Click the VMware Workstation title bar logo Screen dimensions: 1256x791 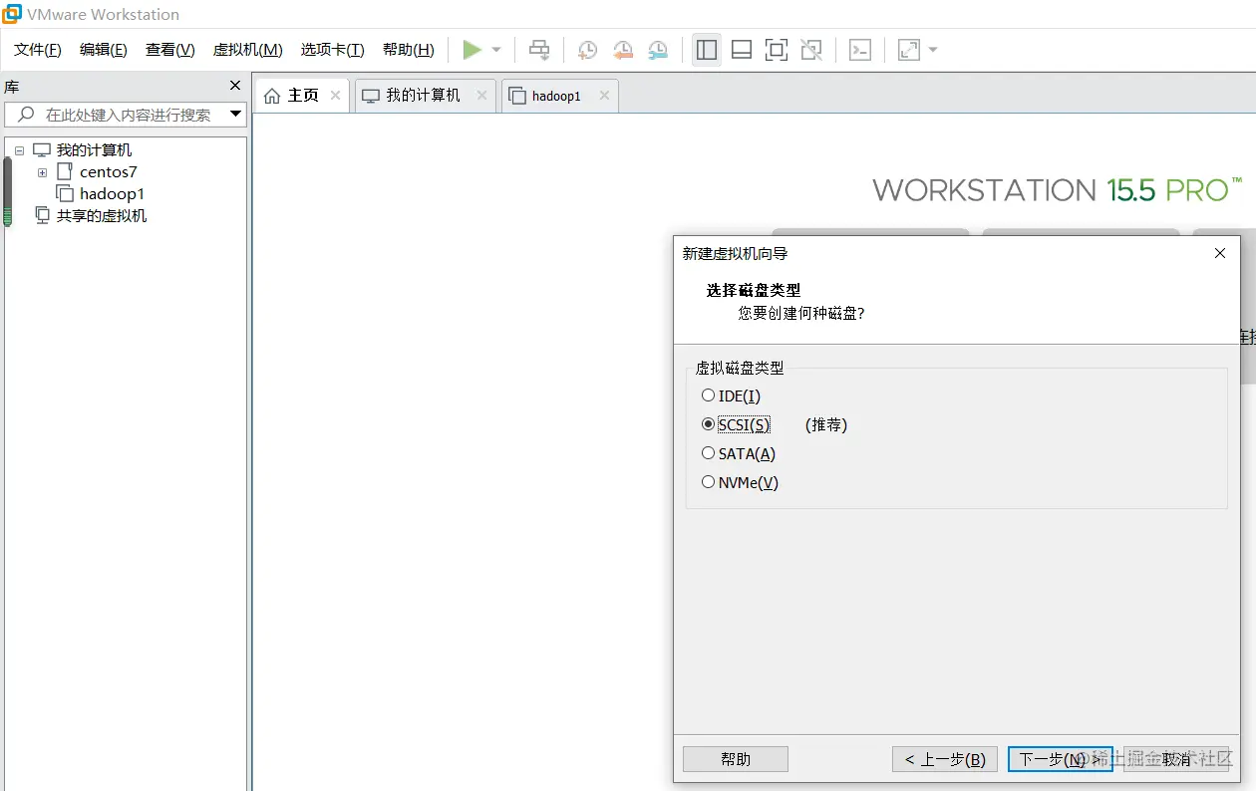[12, 14]
